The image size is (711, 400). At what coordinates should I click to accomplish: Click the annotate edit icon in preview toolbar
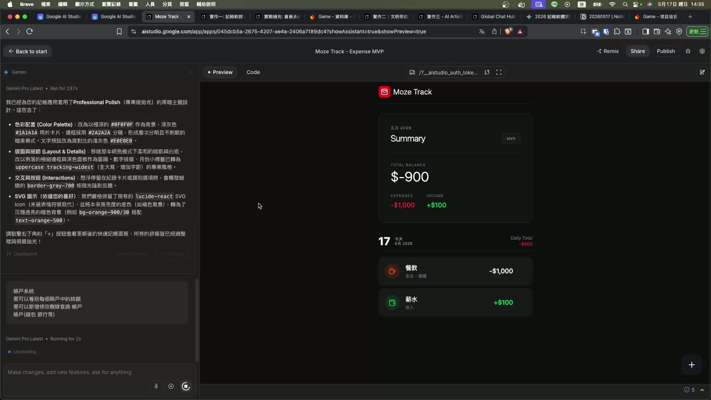[x=702, y=72]
